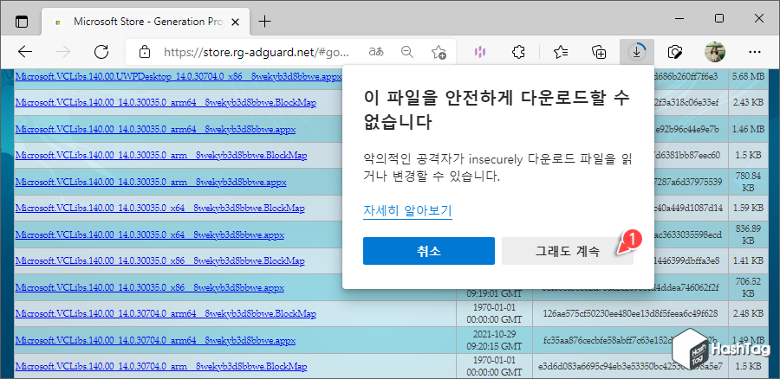Screen dimensions: 780x379
Task: Open VCLibs 14.0.30035.0 x86 appx link
Action: click(x=149, y=287)
